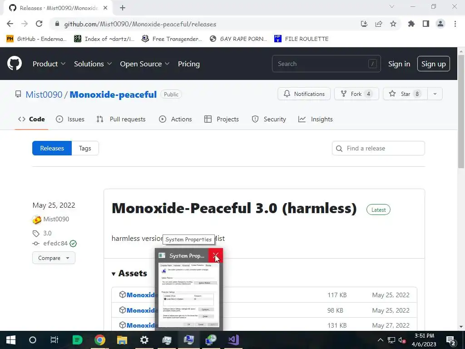Open the notification center icon
The image size is (465, 349).
click(451, 340)
